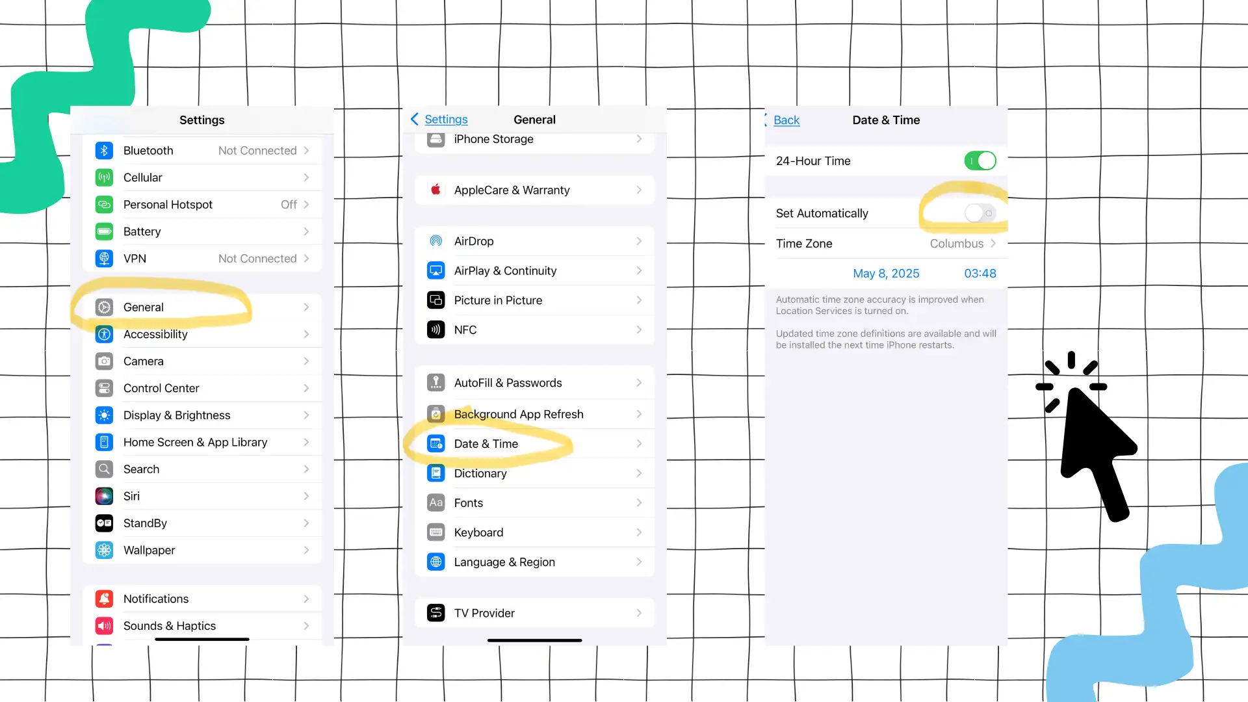This screenshot has height=702, width=1248.
Task: Tap the green Battery icon
Action: coord(104,231)
